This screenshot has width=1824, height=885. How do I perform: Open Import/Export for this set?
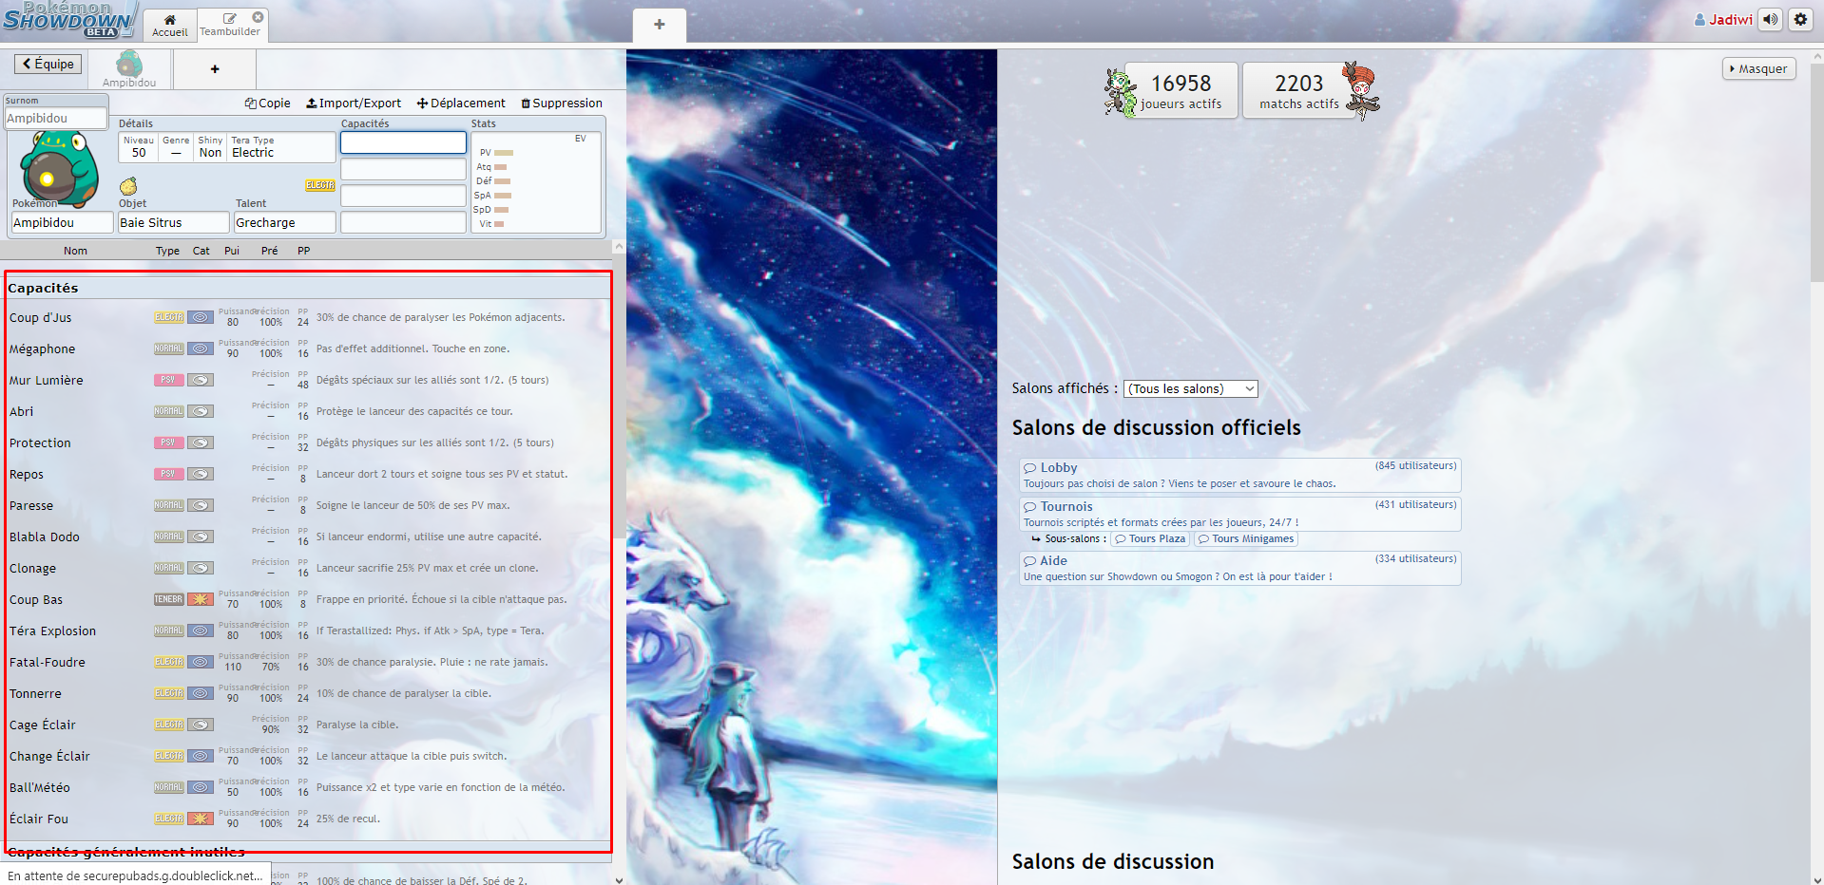pyautogui.click(x=354, y=104)
